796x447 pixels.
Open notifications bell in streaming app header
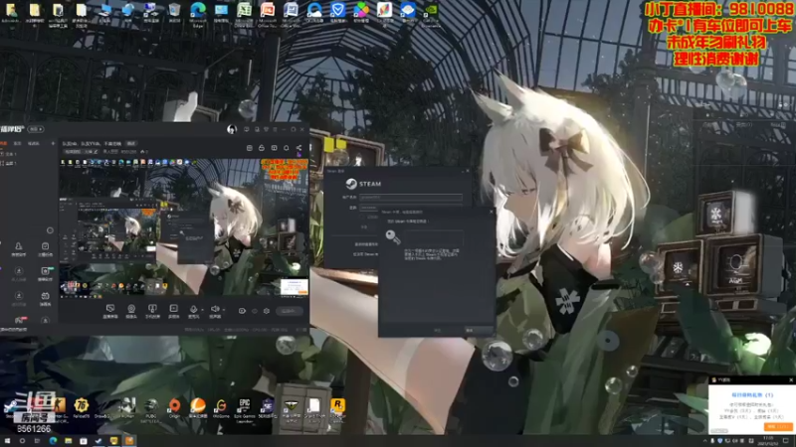click(287, 148)
